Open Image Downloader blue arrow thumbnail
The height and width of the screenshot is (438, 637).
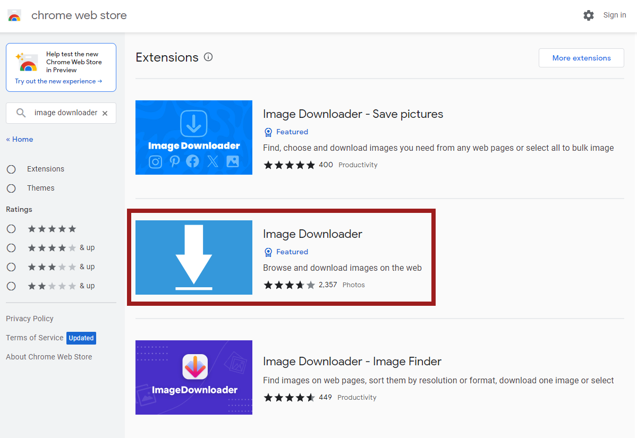[x=194, y=257]
